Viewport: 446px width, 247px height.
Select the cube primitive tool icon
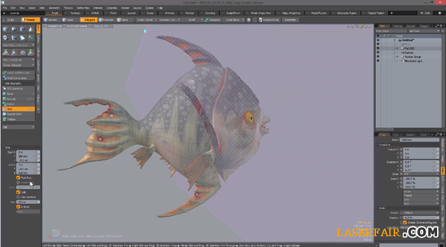point(5,29)
